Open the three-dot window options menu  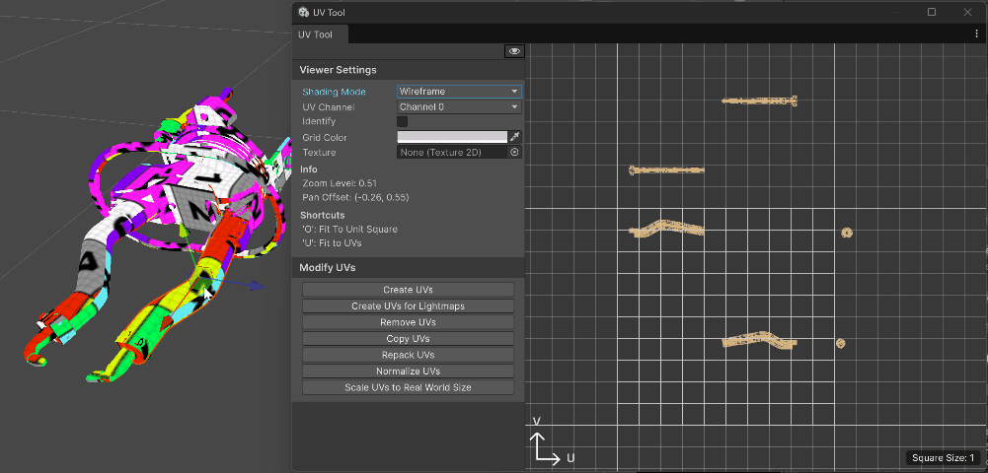point(976,34)
